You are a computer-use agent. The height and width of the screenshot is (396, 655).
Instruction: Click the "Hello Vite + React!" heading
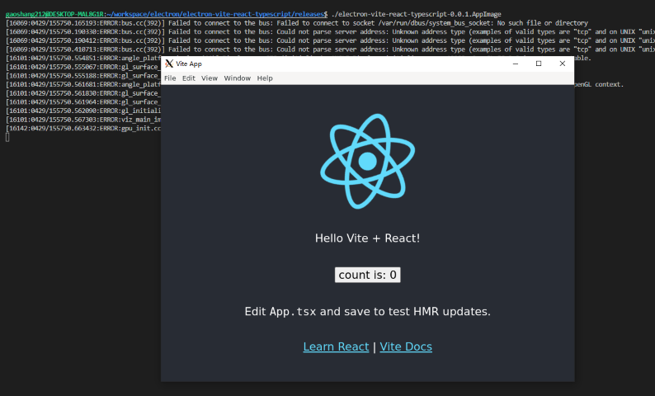[367, 238]
